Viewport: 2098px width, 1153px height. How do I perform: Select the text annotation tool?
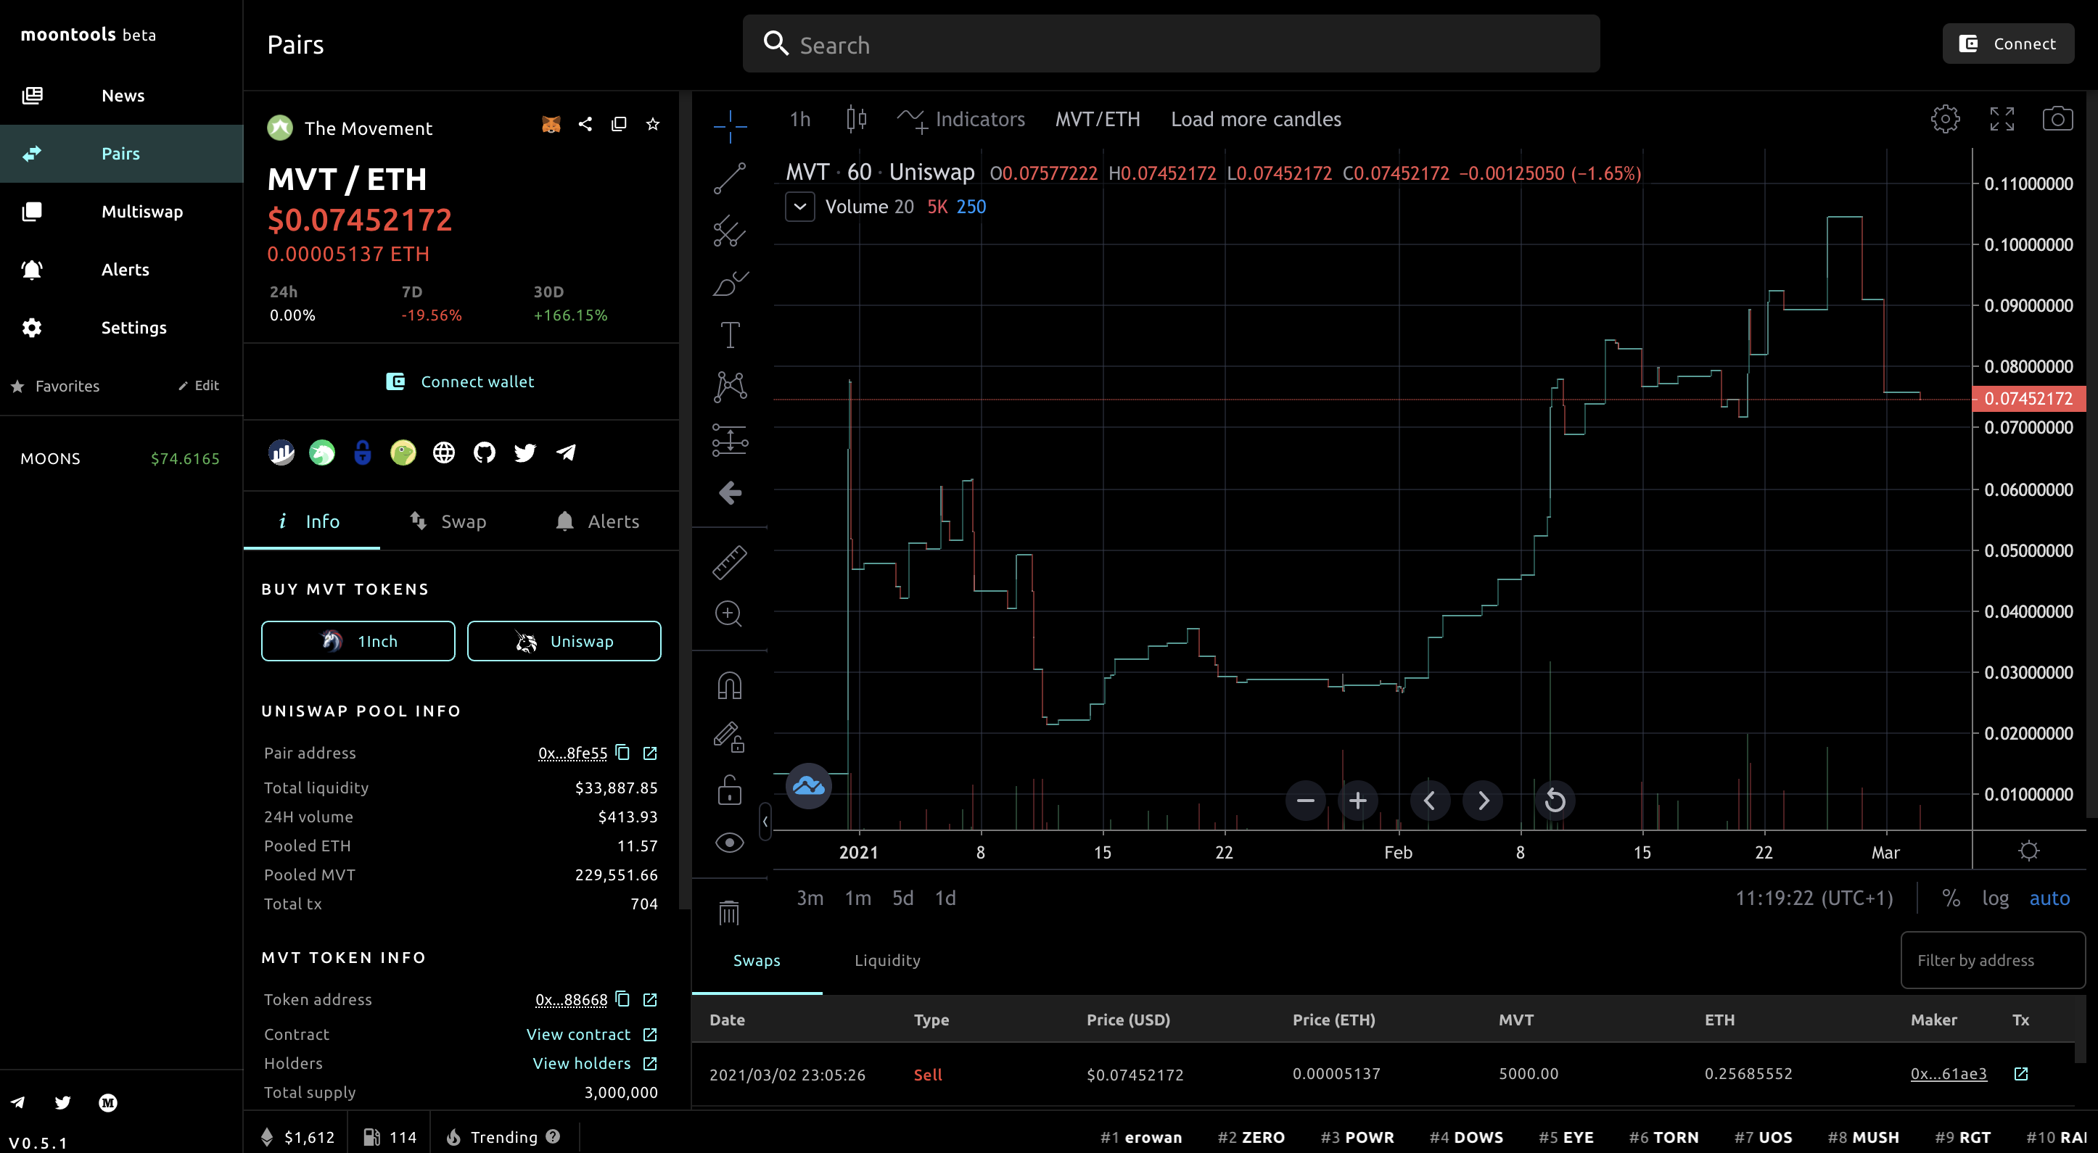click(730, 335)
